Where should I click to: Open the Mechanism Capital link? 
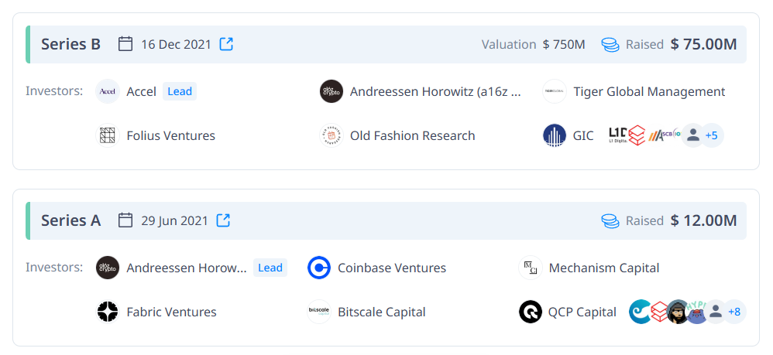(x=604, y=268)
